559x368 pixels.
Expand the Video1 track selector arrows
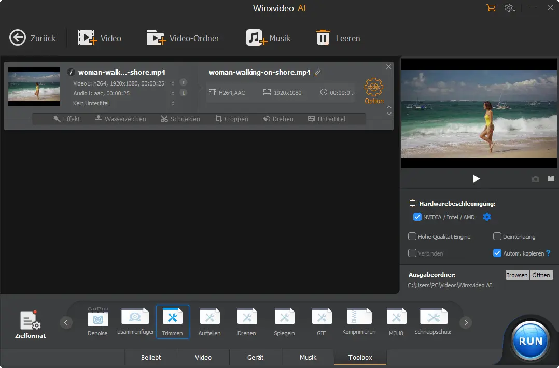173,83
